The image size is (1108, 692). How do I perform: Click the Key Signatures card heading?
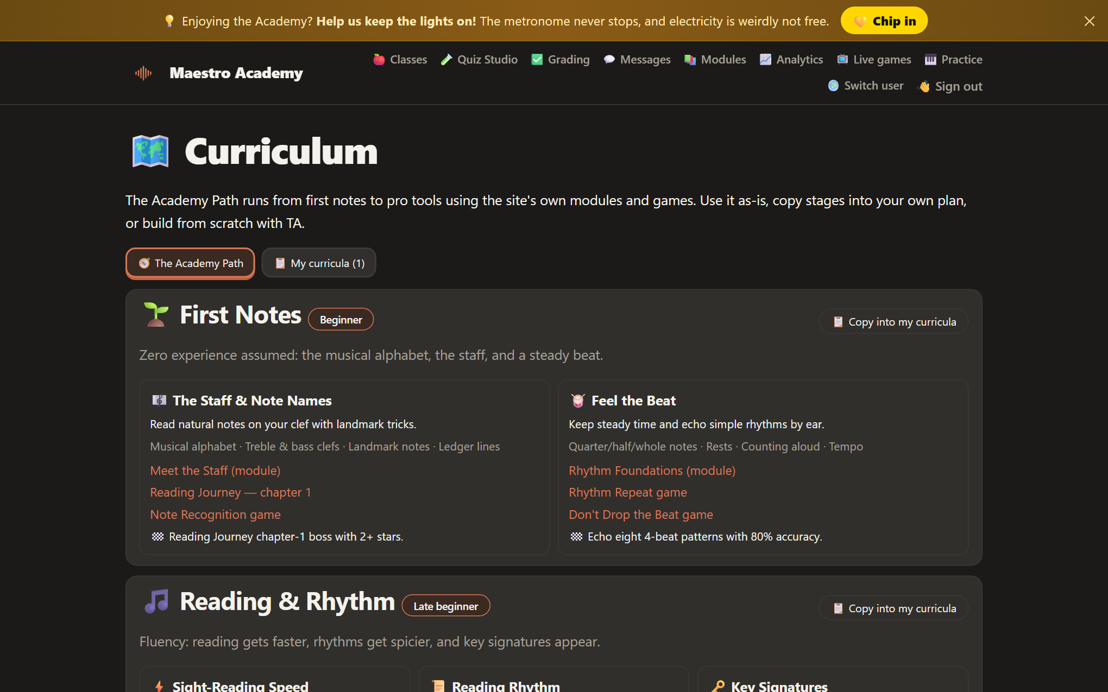pos(779,687)
